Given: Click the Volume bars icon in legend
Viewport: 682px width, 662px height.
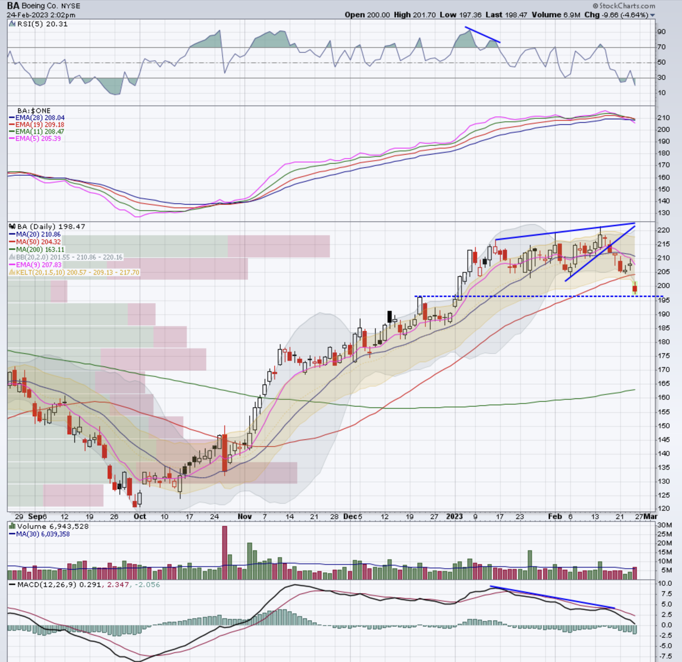Looking at the screenshot, I should pyautogui.click(x=13, y=526).
